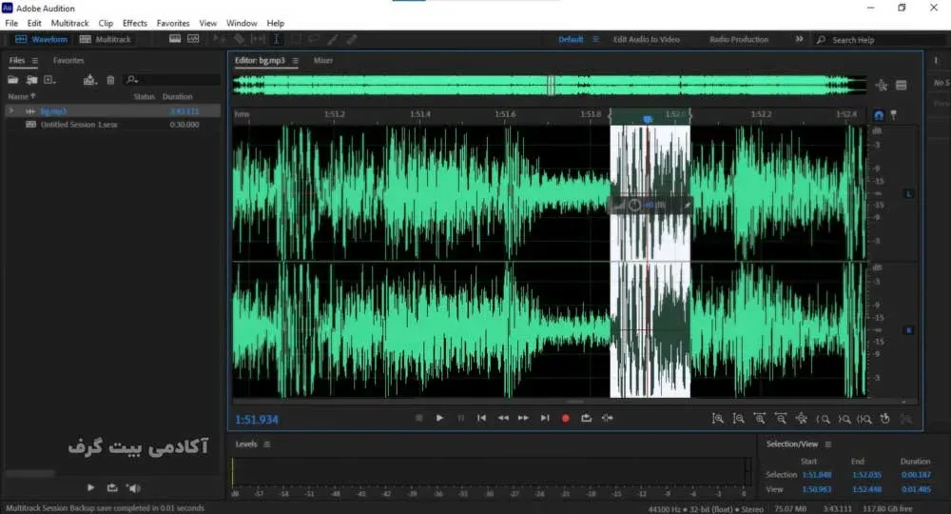Switch to Multitrack view
The image size is (951, 514).
point(106,39)
